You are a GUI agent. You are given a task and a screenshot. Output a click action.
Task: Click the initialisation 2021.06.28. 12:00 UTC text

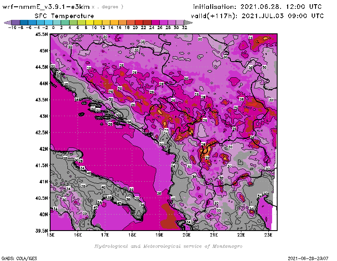tap(257, 7)
